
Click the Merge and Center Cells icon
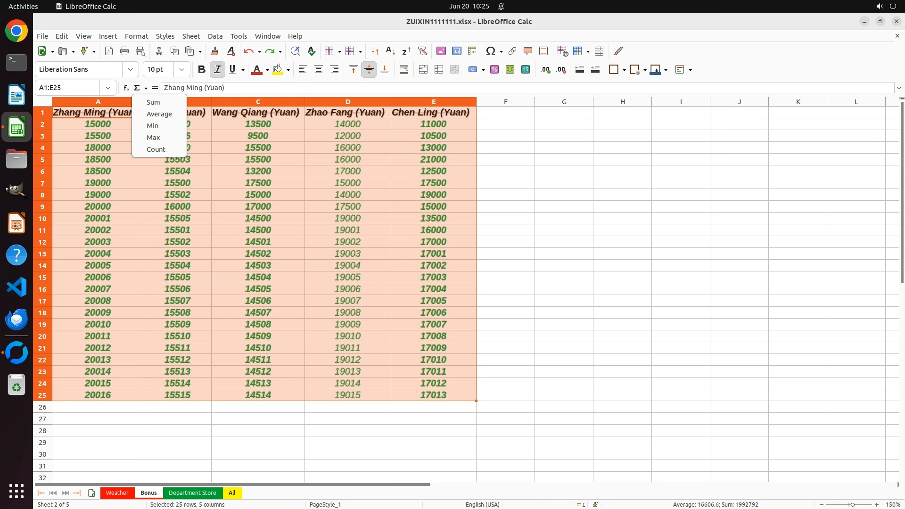click(423, 69)
